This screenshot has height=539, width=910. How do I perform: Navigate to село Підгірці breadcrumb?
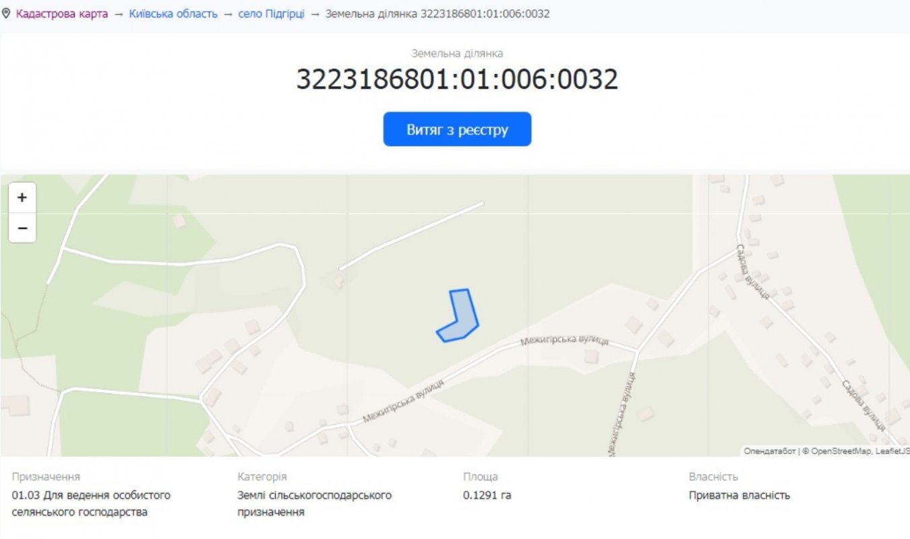pos(271,13)
